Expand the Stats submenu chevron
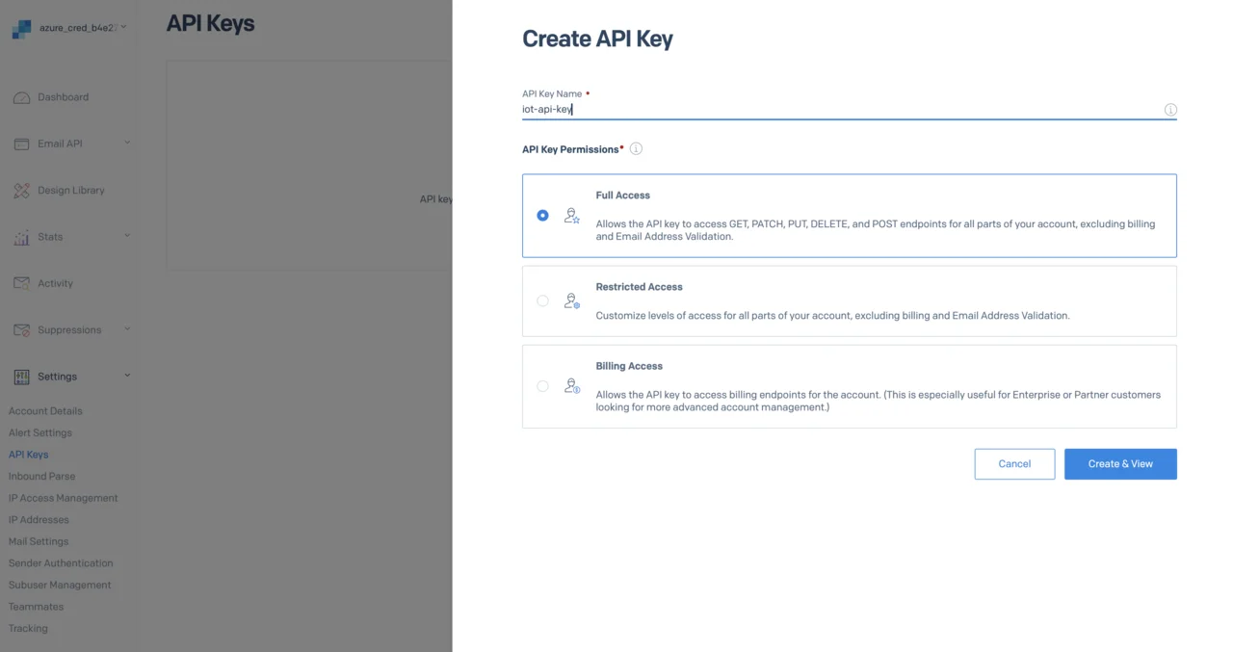This screenshot has width=1233, height=652. [127, 236]
